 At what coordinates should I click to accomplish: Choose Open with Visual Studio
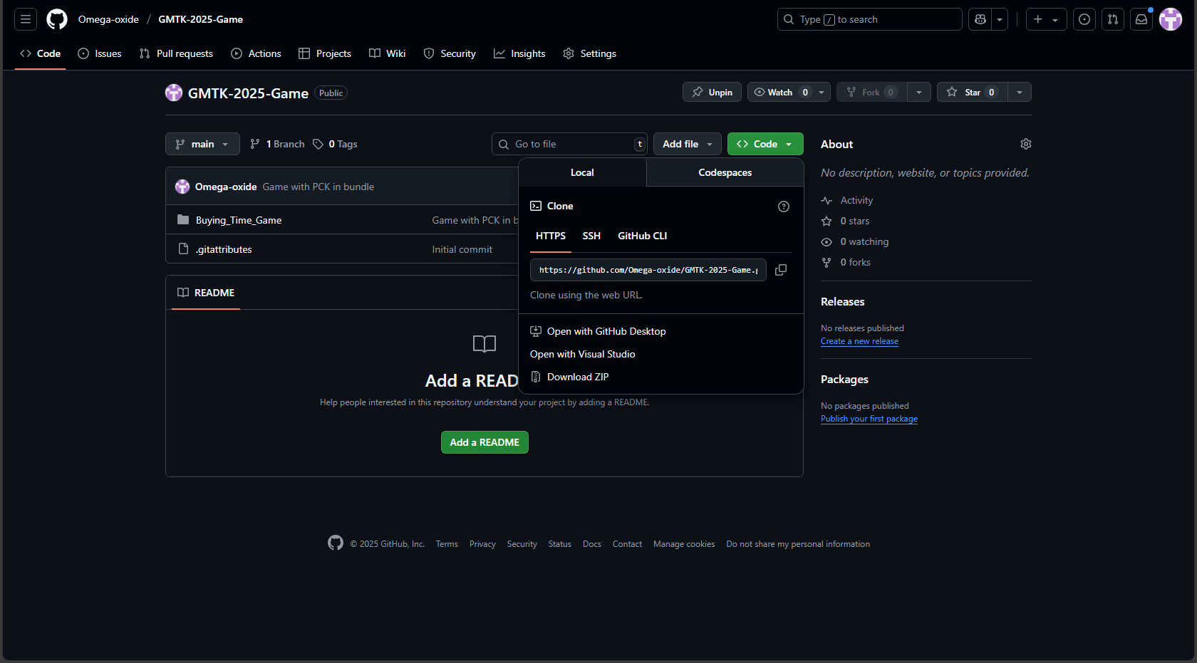click(583, 354)
